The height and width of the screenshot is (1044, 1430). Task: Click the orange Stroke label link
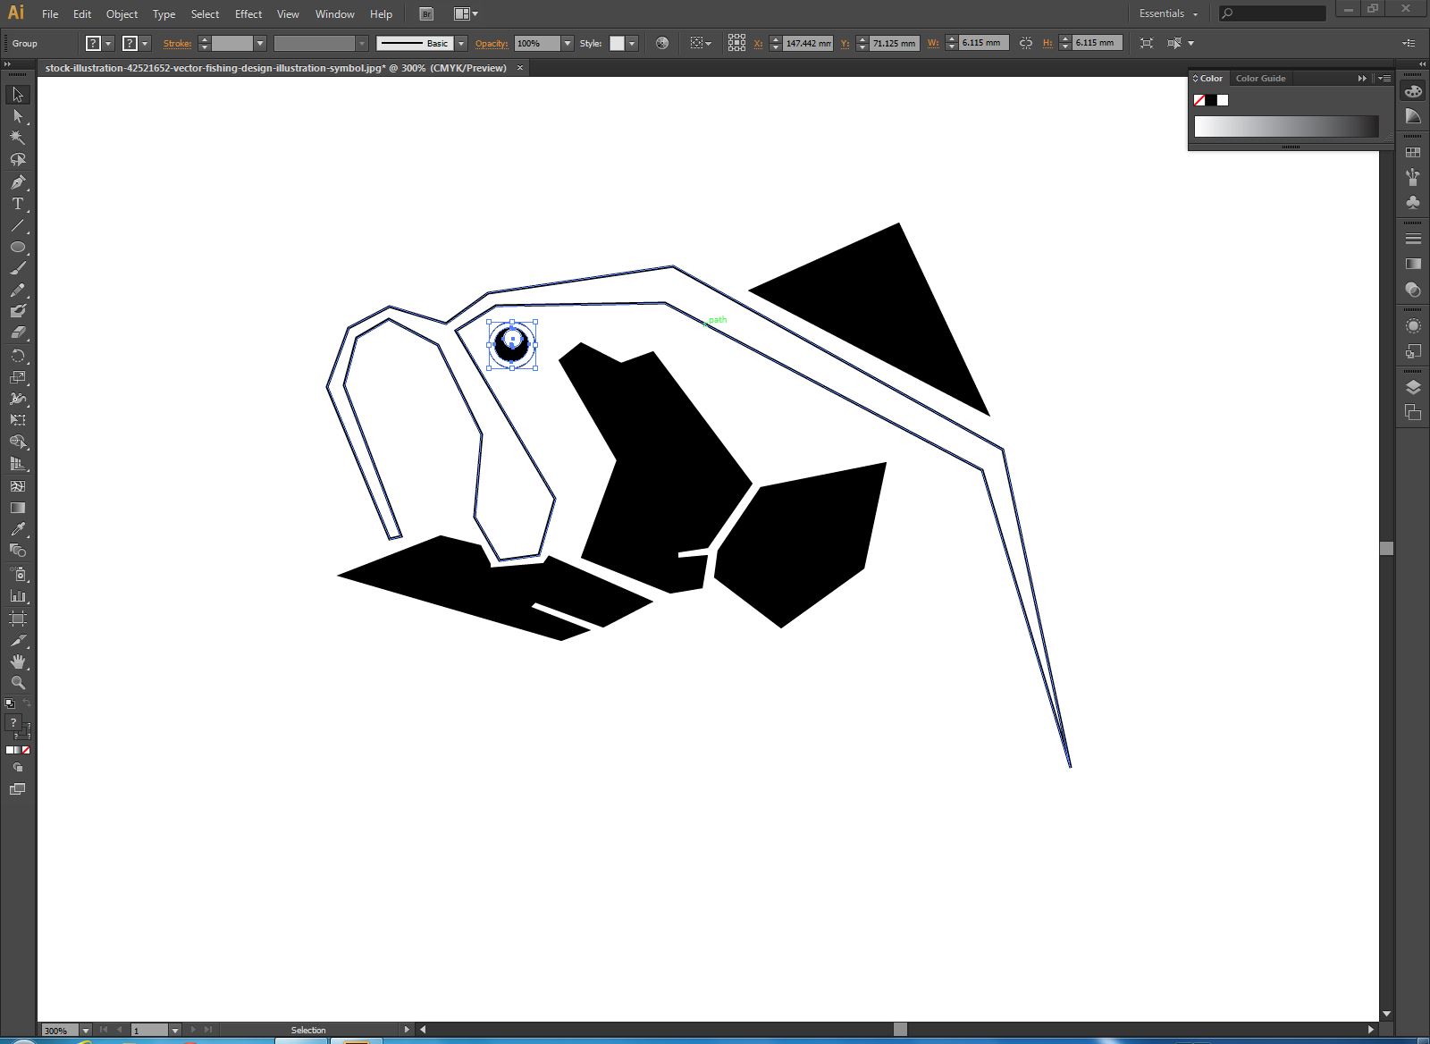click(x=177, y=43)
